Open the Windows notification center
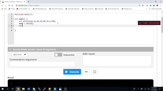This screenshot has height=91, width=163. coord(160,89)
